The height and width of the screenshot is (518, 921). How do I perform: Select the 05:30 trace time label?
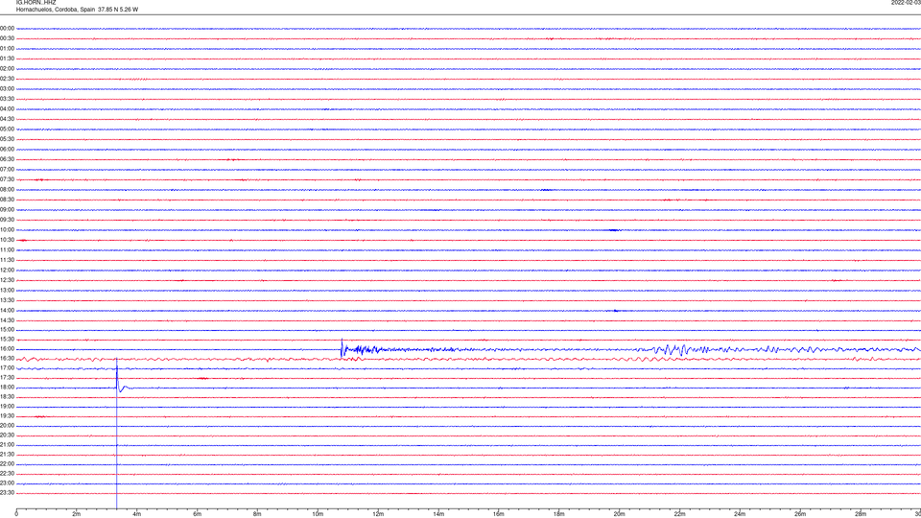7,139
